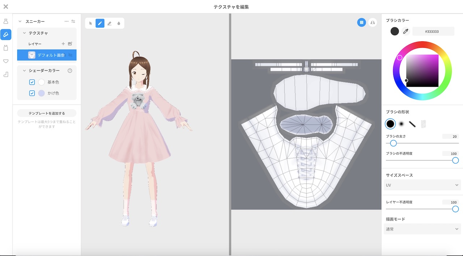Collapse the テクスチャ section
This screenshot has width=463, height=256.
point(24,33)
